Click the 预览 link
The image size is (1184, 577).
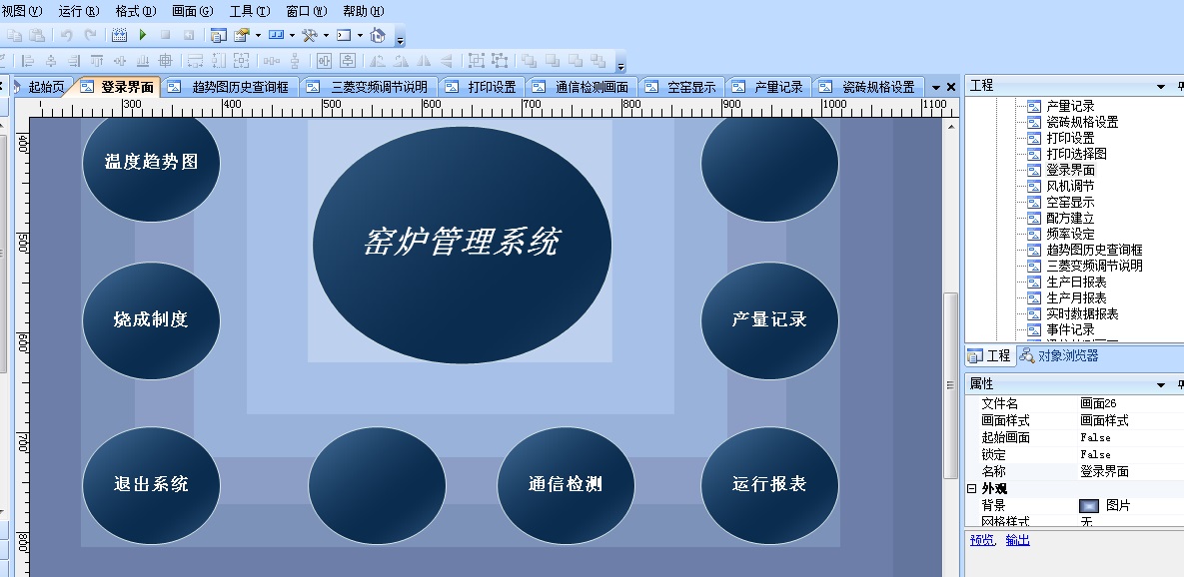click(981, 540)
